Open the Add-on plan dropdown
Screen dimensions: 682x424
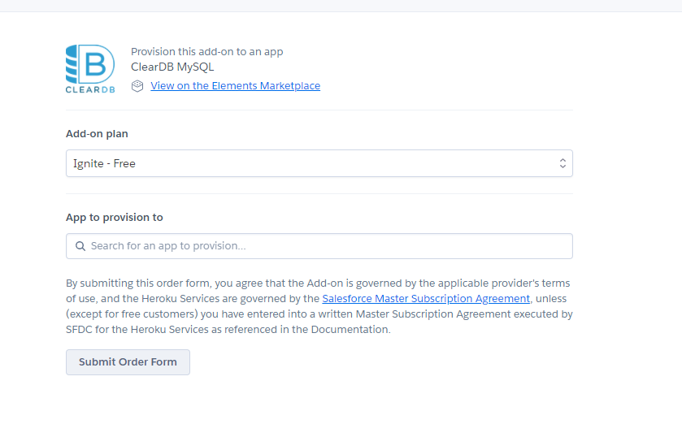pyautogui.click(x=319, y=163)
